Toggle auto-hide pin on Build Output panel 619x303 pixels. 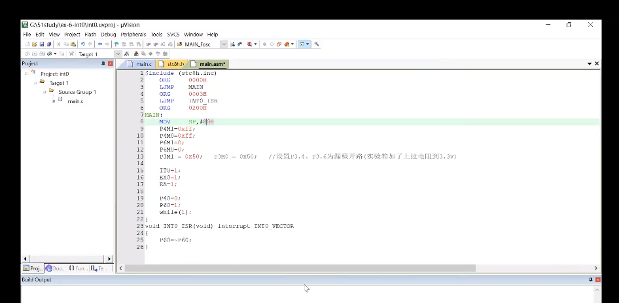click(590, 279)
